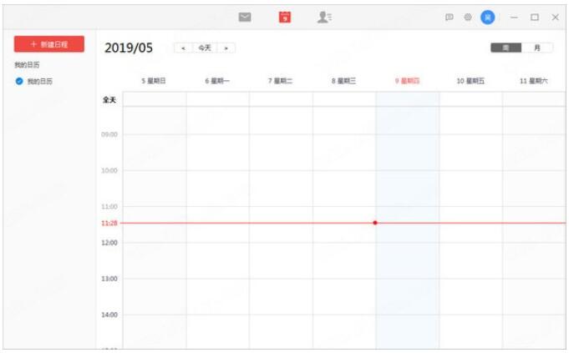Viewport: 569px width, 353px height.
Task: Maximize the calendar window
Action: point(535,17)
